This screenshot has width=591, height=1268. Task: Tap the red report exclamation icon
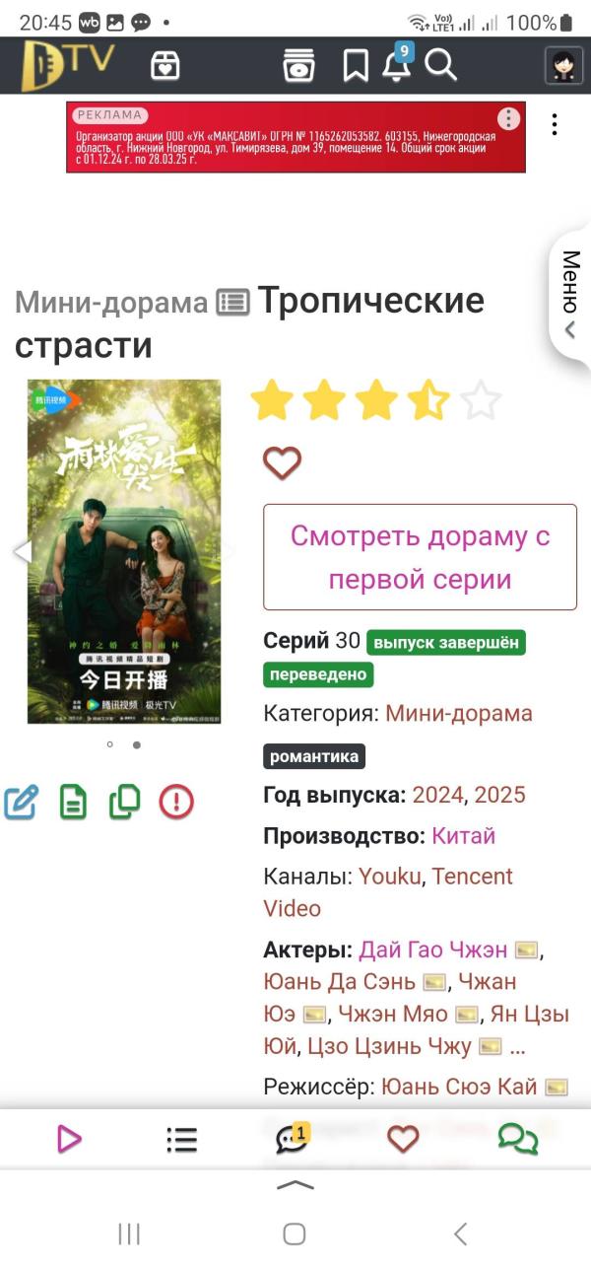coord(176,803)
